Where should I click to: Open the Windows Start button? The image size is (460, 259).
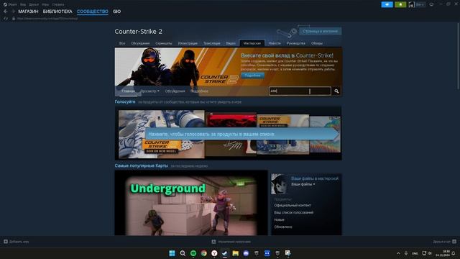(x=172, y=253)
